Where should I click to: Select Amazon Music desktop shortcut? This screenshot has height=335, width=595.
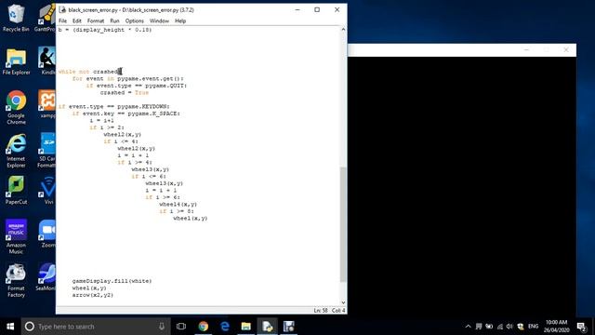tap(16, 236)
